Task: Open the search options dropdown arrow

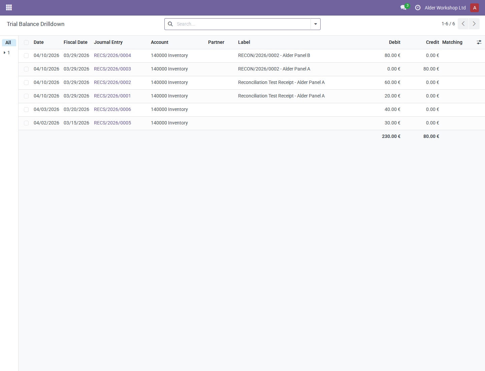Action: 316,24
